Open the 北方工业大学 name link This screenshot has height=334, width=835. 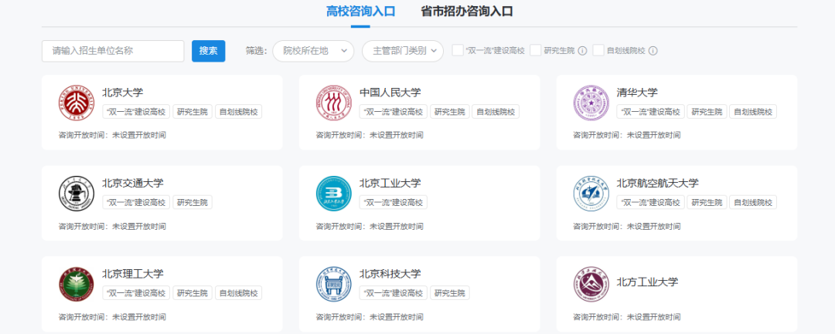click(648, 282)
